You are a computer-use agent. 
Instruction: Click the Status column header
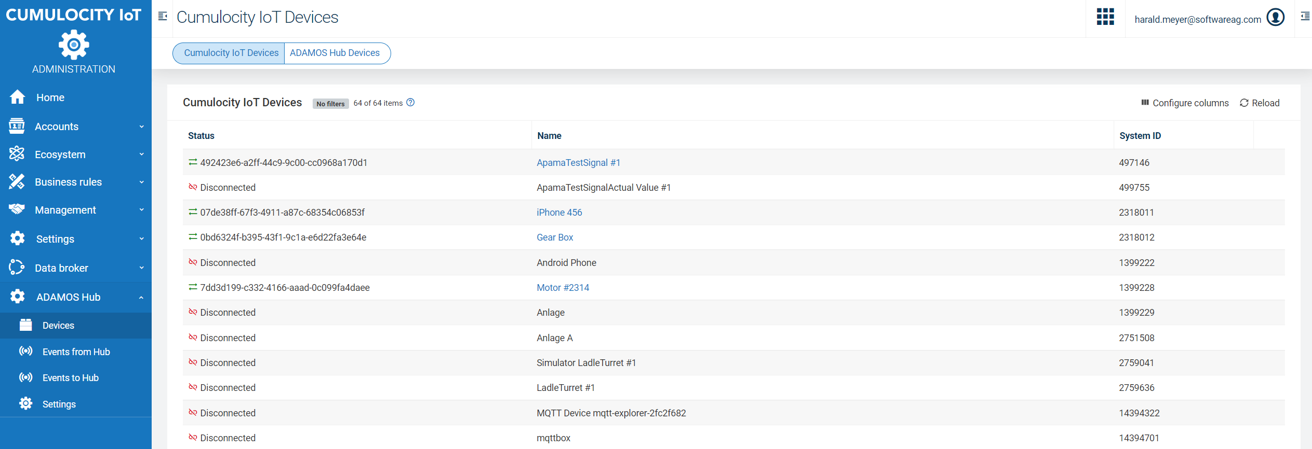[x=201, y=135]
